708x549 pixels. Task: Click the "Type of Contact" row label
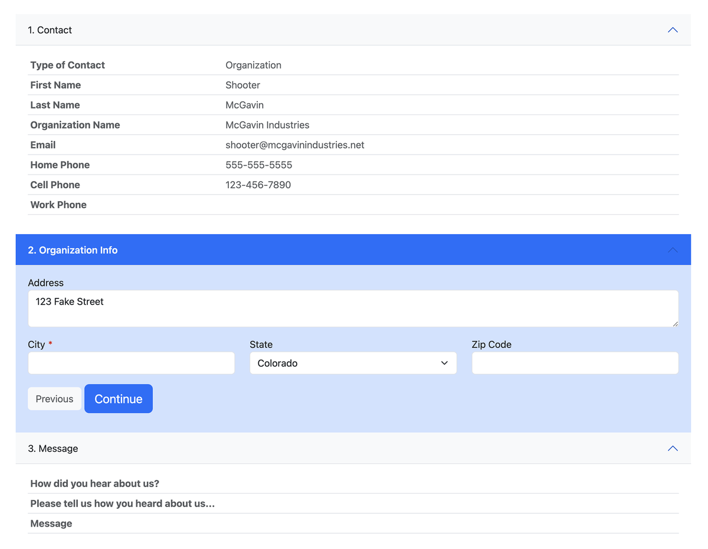tap(68, 65)
